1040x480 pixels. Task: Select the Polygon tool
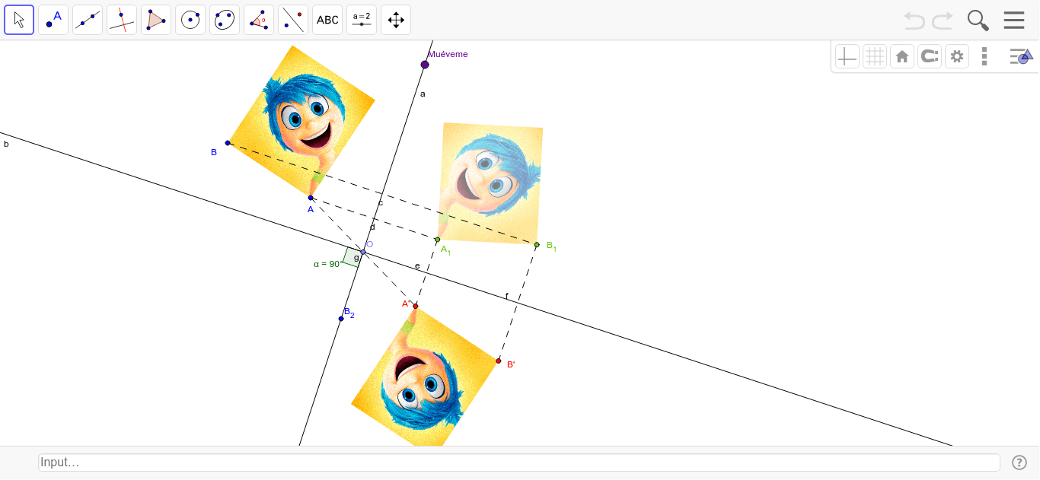tap(156, 20)
